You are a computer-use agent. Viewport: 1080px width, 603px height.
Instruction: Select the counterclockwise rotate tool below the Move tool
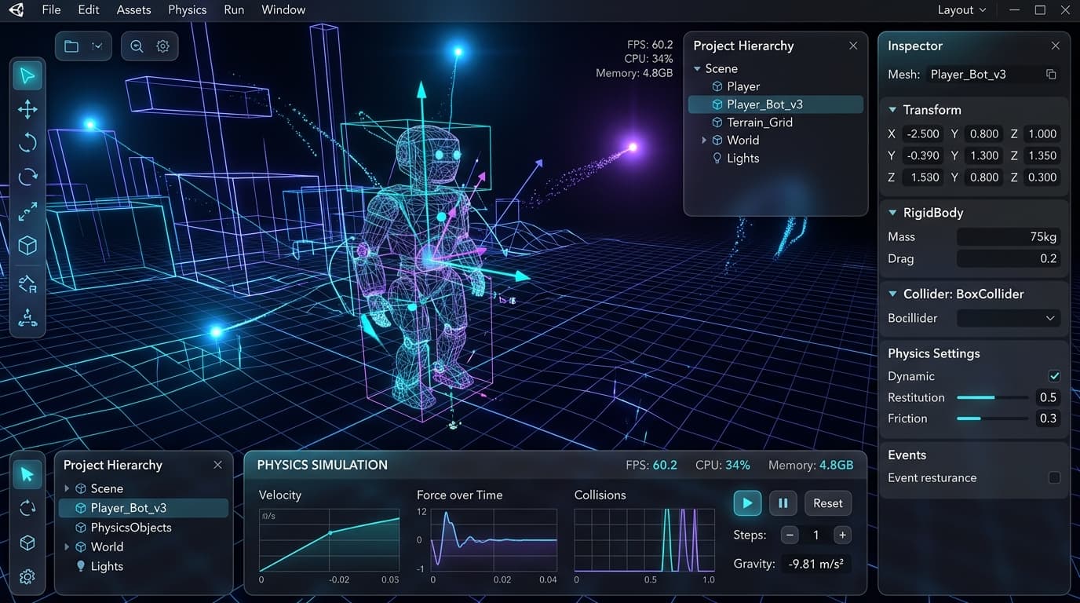(27, 142)
